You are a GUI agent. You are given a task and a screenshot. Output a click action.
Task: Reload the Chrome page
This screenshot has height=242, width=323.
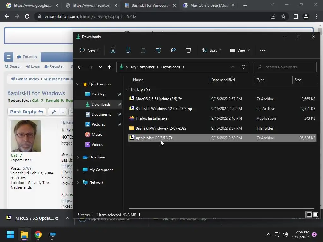coord(27,16)
